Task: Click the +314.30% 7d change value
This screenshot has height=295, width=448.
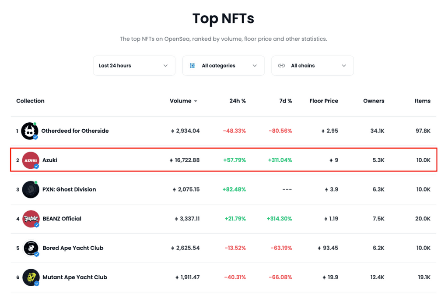Action: (x=280, y=219)
